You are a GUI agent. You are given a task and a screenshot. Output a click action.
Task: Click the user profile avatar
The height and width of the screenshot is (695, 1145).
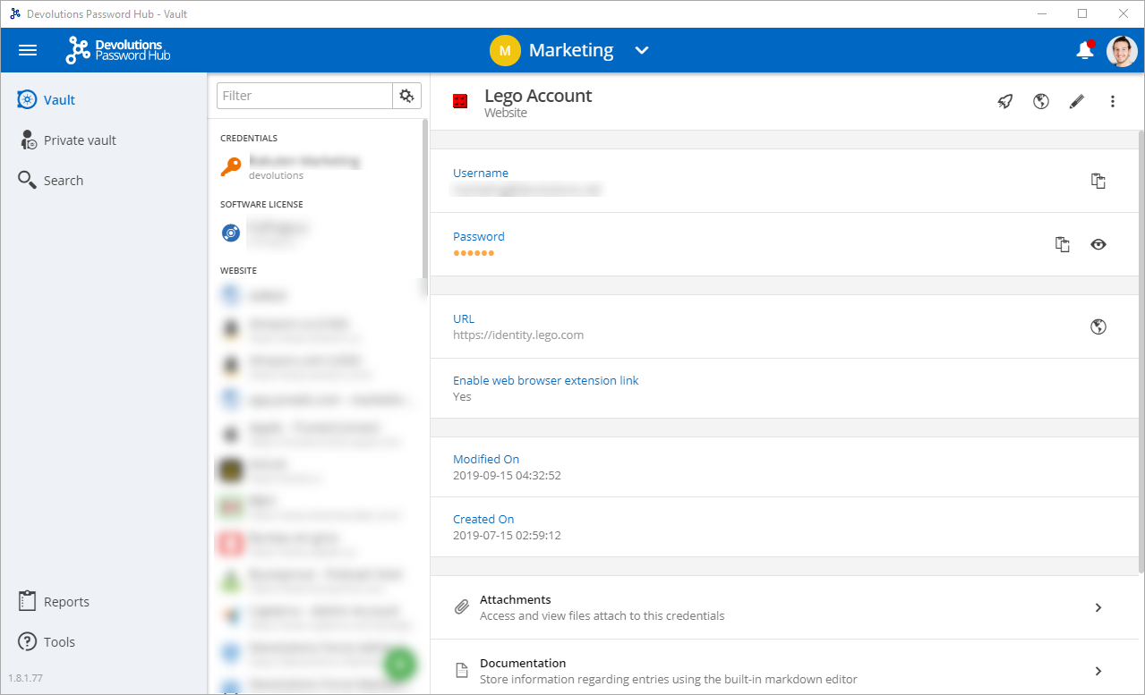tap(1122, 51)
